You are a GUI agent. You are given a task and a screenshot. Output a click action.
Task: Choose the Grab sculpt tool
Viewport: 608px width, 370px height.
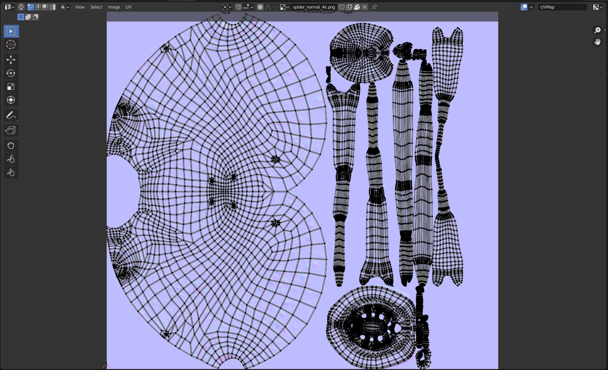click(11, 146)
